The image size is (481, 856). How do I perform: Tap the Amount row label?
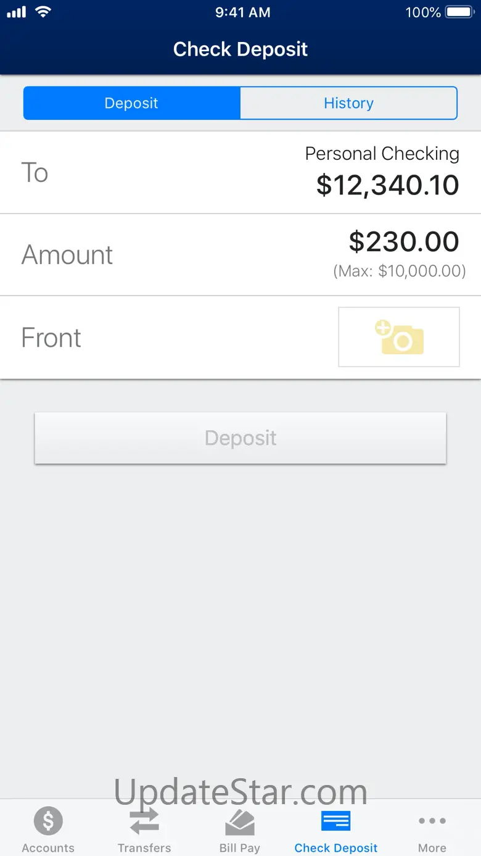(67, 255)
